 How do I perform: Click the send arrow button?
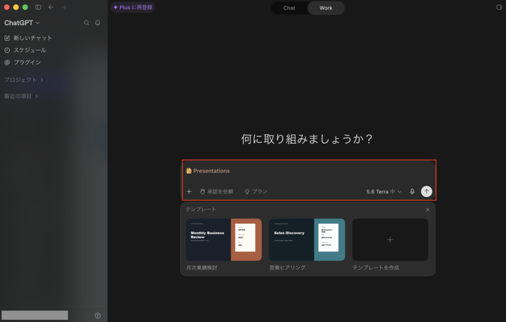coord(426,192)
